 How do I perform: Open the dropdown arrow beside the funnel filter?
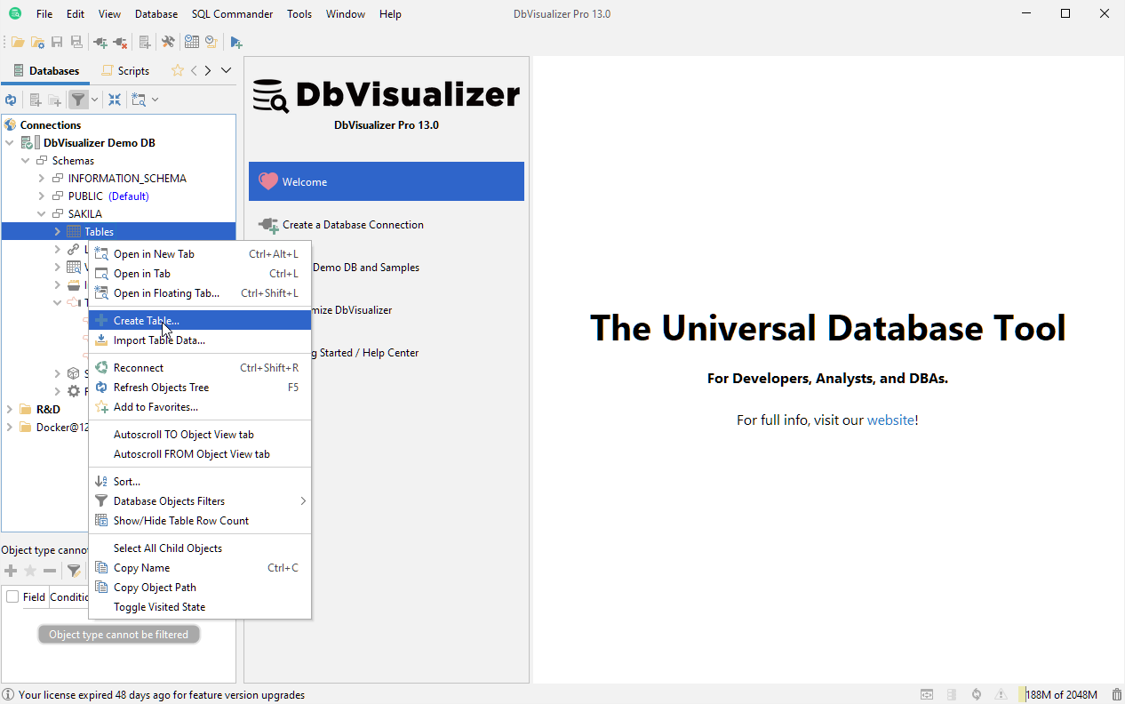coord(94,100)
